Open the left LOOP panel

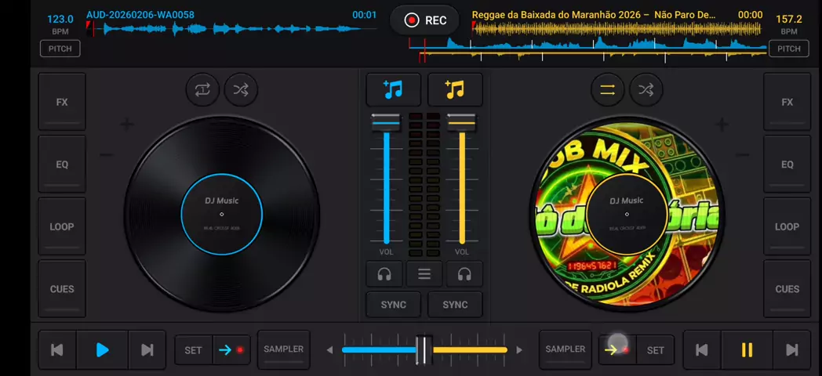[62, 226]
